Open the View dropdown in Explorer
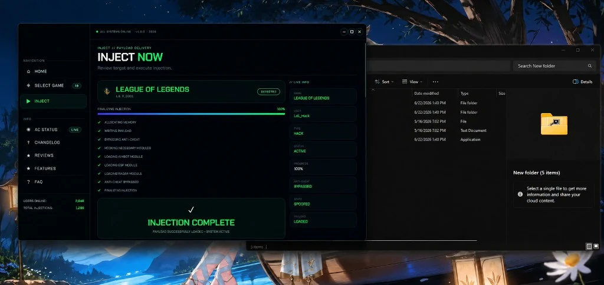The image size is (604, 285). [x=412, y=82]
